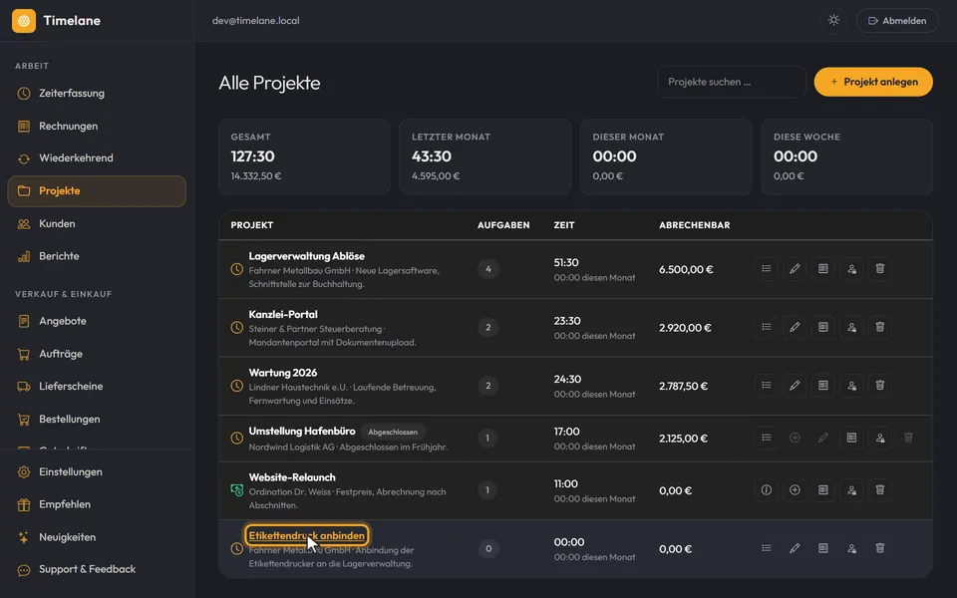The height and width of the screenshot is (598, 957).
Task: Open Bestellungen in the sidebar
Action: (97, 420)
